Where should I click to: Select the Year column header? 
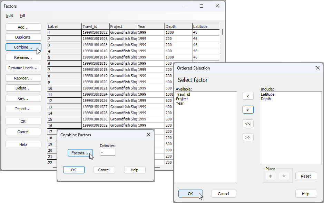(150, 26)
